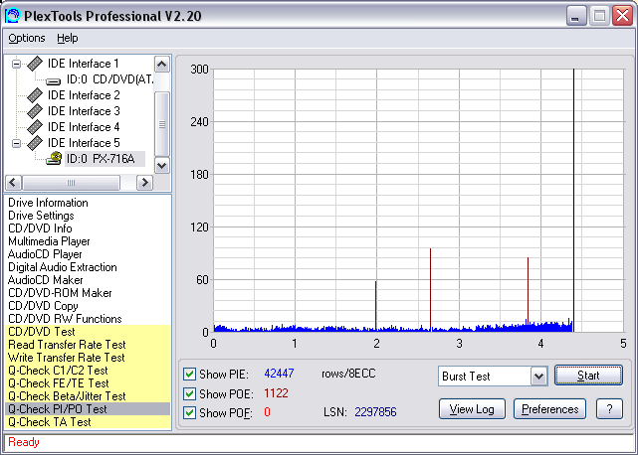Open CD/DVD Info

click(x=40, y=228)
